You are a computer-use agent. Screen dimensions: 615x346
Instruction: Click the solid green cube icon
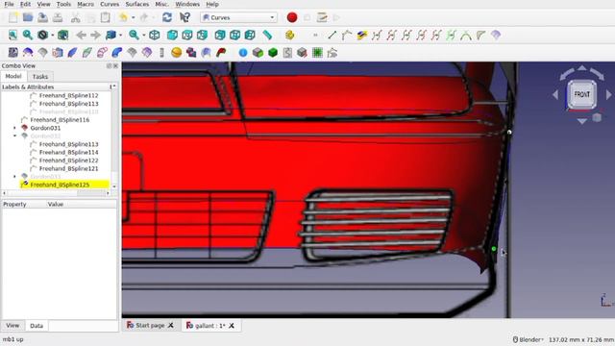(x=273, y=53)
